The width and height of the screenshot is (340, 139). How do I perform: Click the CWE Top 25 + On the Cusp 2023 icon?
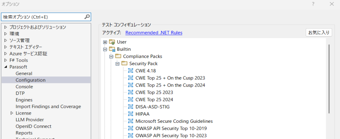(130, 78)
